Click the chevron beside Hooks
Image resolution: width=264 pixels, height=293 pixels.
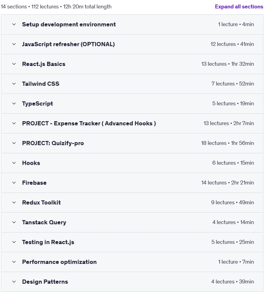[x=14, y=163]
